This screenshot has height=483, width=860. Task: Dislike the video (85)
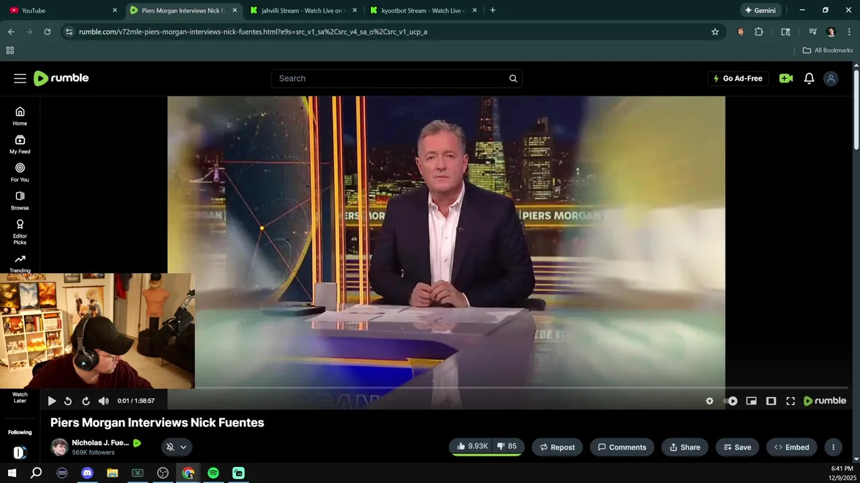pyautogui.click(x=507, y=447)
